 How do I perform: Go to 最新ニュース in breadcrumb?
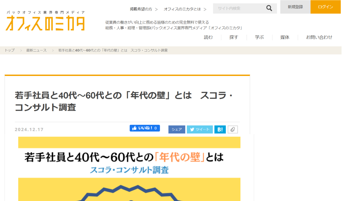(x=37, y=50)
